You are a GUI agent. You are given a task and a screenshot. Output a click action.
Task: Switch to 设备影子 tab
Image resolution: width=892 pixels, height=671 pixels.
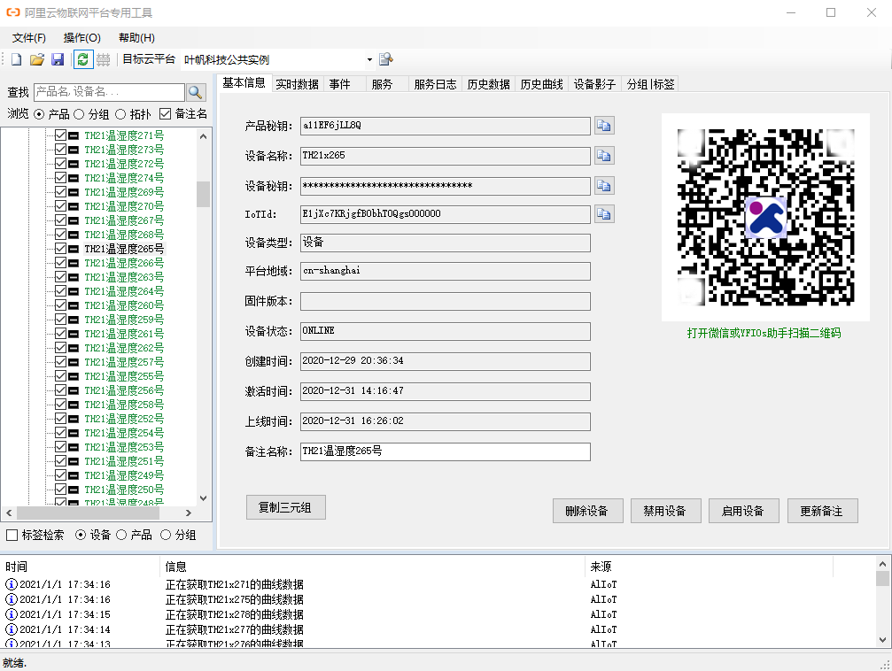click(594, 84)
